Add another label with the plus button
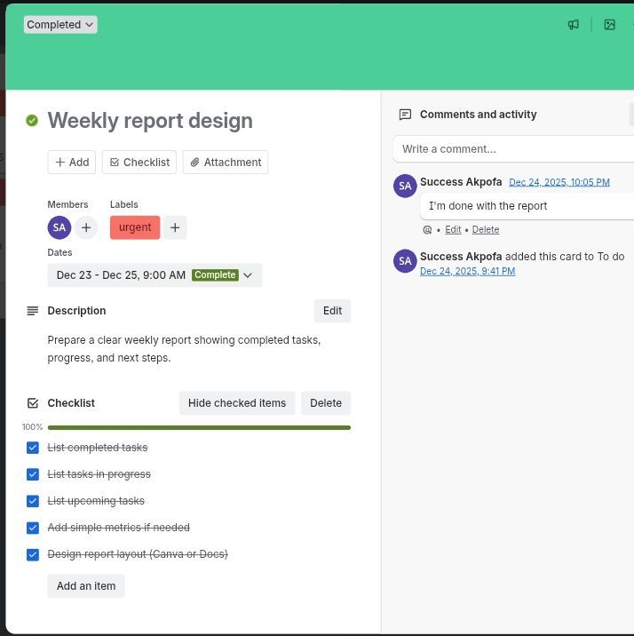634x636 pixels. coord(175,227)
